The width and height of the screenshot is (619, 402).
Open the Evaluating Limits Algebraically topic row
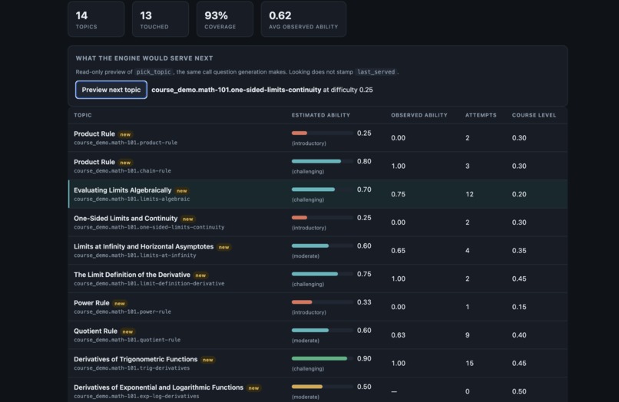coord(318,194)
